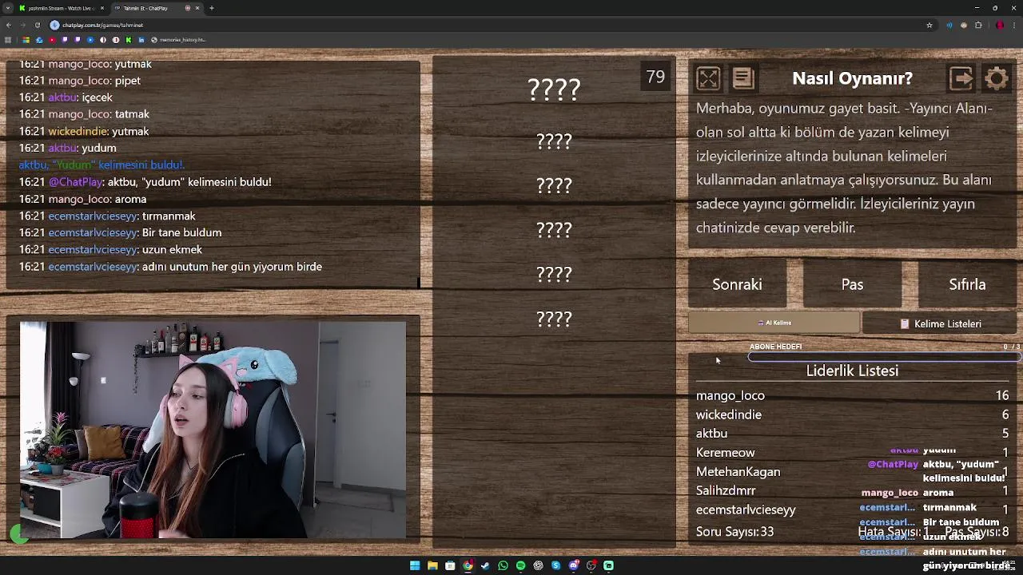Screen dimensions: 1023x575
Task: Click the browser profile avatar icon
Action: point(1000,25)
